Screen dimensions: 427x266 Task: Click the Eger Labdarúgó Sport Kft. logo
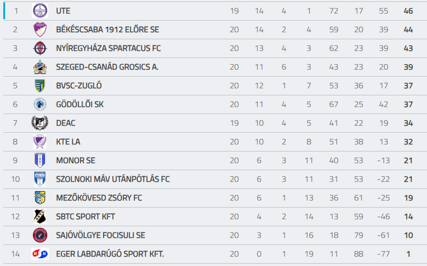[40, 254]
